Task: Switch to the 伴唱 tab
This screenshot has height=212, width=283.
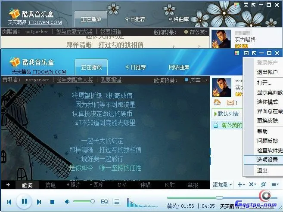Action: coord(146,185)
